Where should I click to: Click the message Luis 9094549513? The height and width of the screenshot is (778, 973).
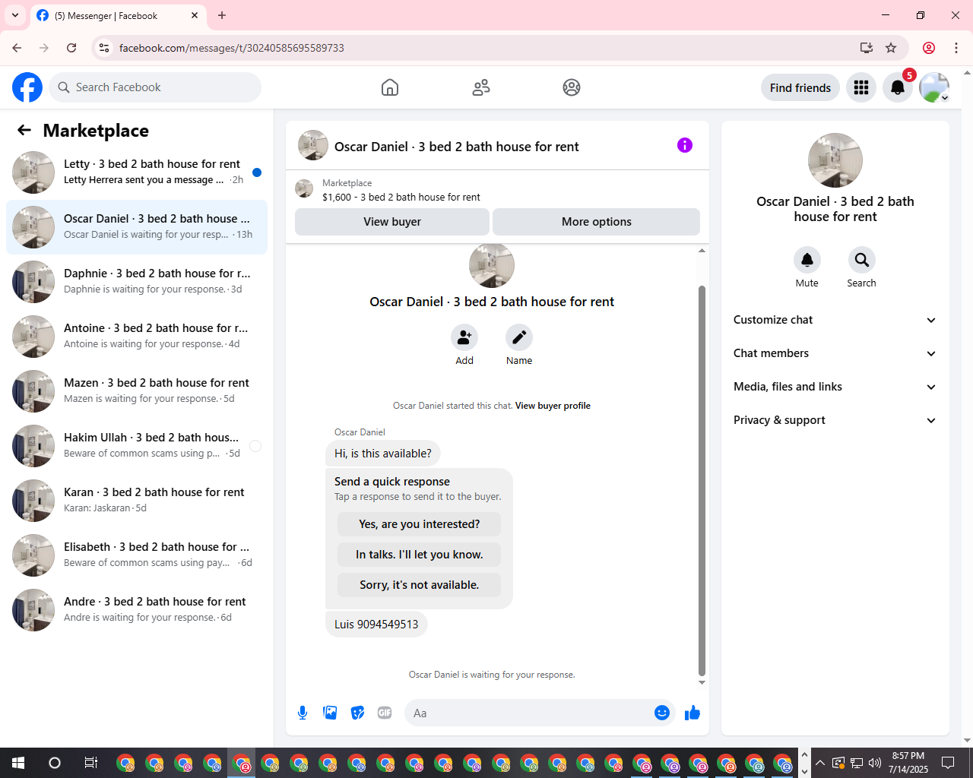(376, 625)
